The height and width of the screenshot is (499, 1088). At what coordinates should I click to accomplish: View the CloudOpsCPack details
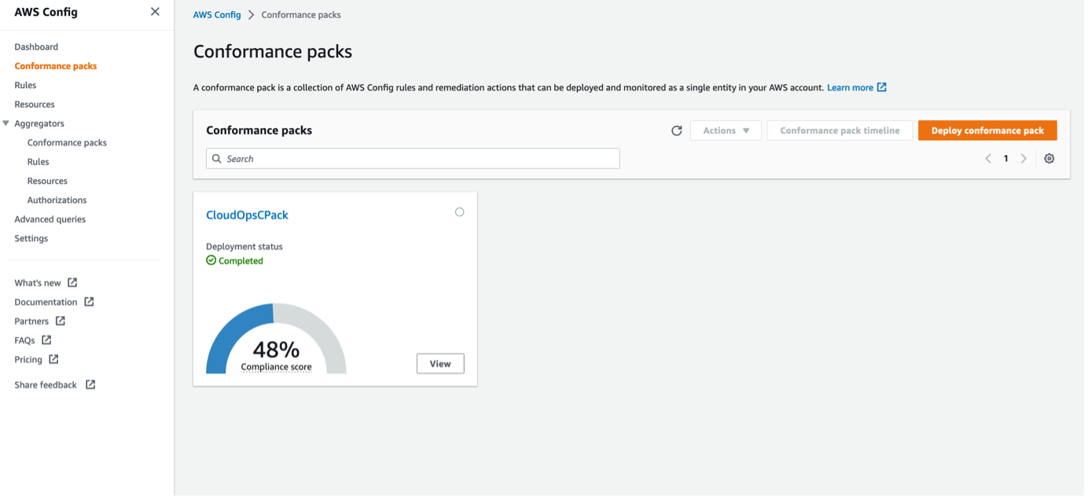[x=439, y=363]
